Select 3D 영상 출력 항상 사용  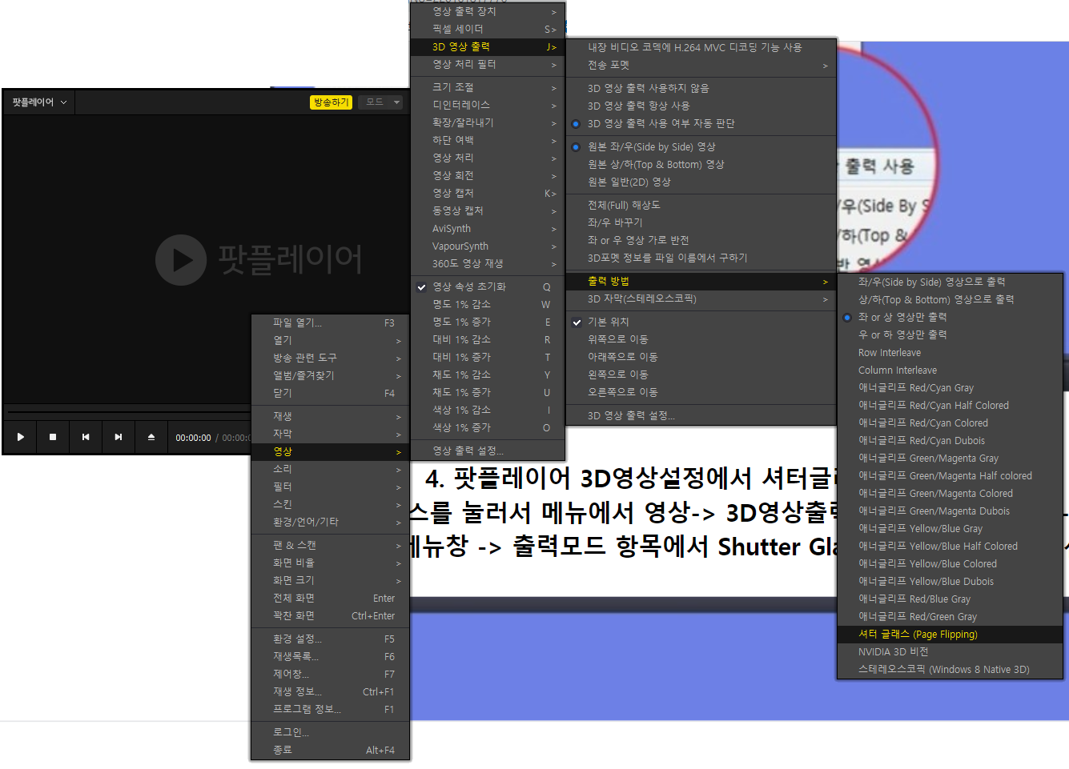701,106
